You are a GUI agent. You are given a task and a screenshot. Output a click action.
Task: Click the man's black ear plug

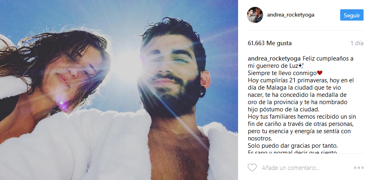(203, 92)
